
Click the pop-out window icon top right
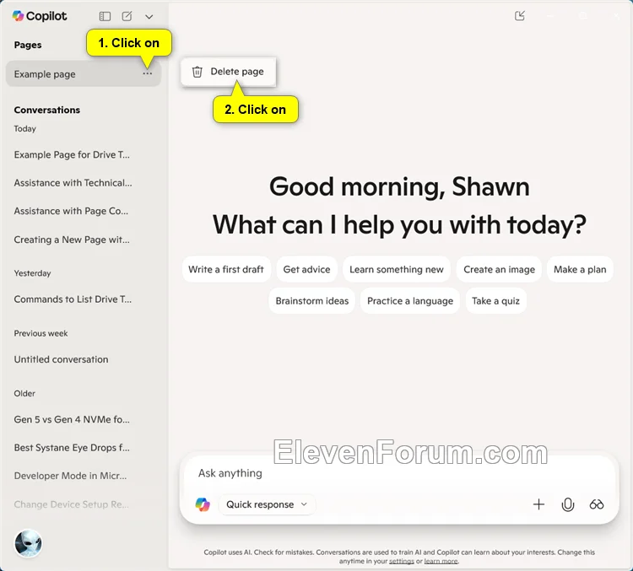(520, 16)
